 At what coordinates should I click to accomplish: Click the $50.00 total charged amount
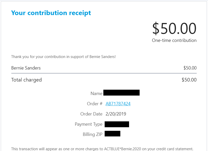click(x=189, y=80)
